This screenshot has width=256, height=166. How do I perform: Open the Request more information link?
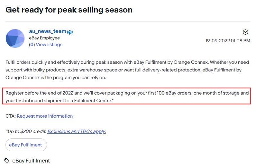click(45, 116)
